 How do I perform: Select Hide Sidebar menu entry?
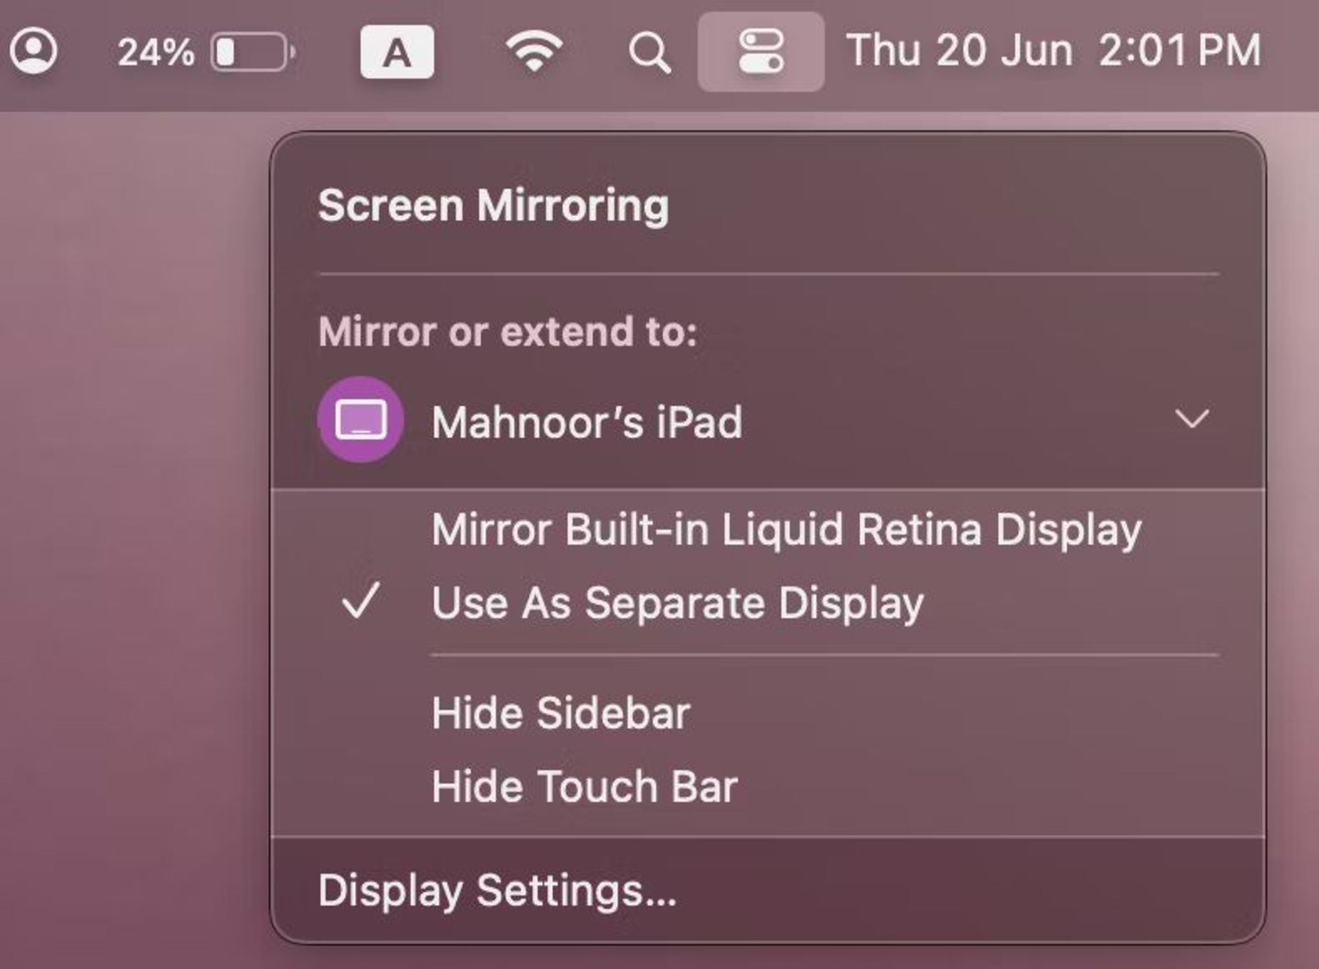pyautogui.click(x=559, y=713)
